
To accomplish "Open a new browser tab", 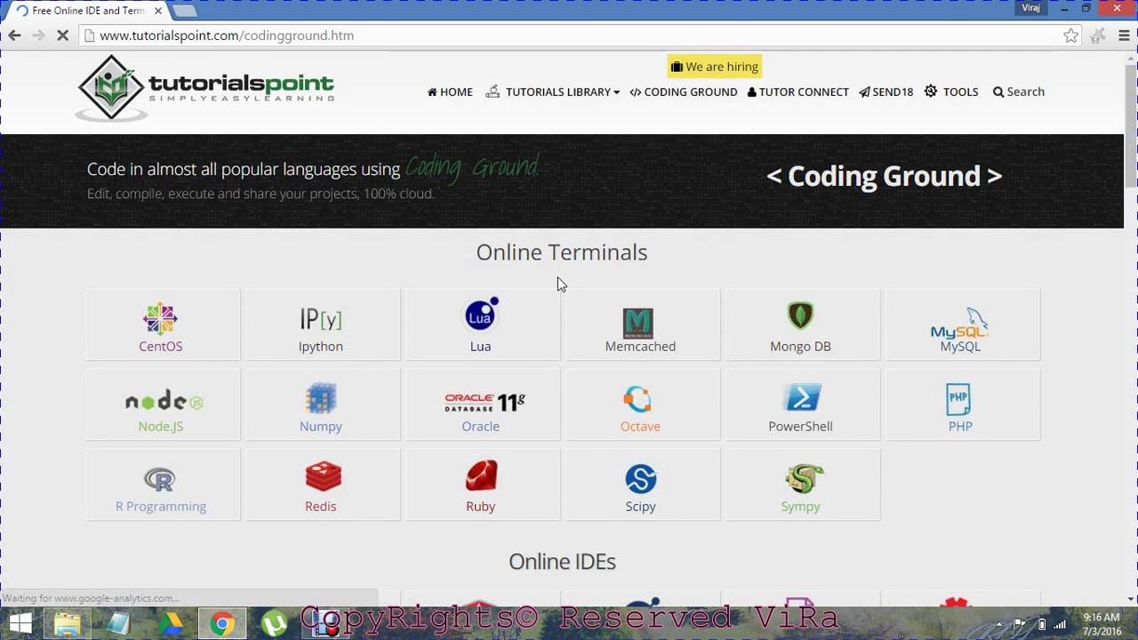I will point(184,11).
